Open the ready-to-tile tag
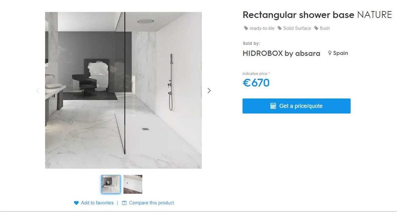Image resolution: width=397 pixels, height=212 pixels. [262, 28]
